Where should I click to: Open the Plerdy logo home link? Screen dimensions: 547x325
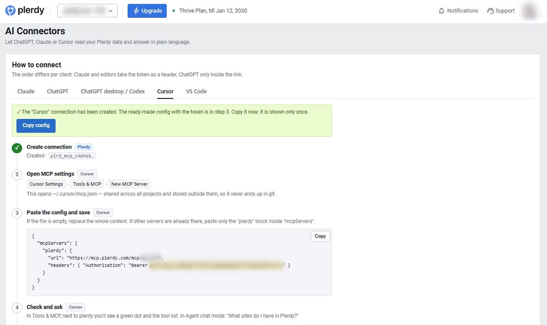(25, 10)
